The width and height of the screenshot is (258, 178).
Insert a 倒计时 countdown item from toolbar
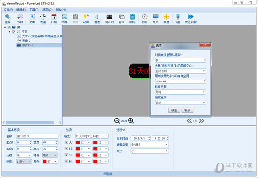[x=109, y=19]
